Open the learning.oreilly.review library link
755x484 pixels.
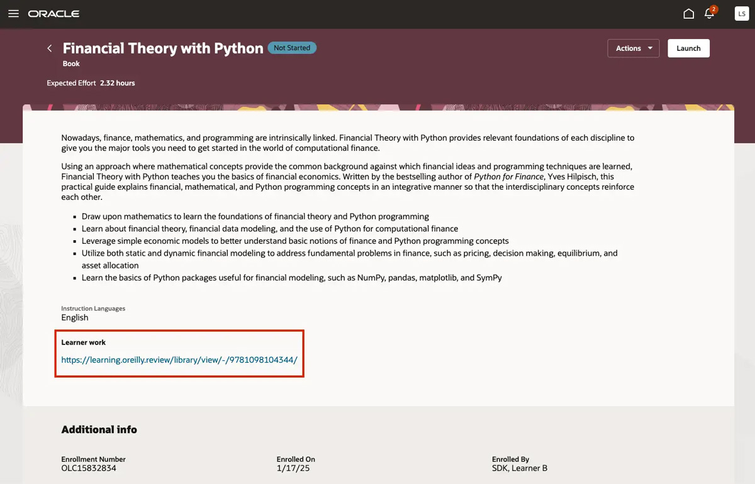coord(179,360)
